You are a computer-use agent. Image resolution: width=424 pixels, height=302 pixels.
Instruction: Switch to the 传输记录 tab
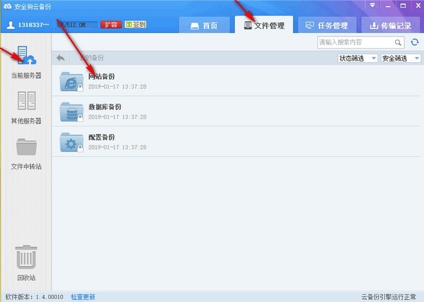tap(391, 25)
